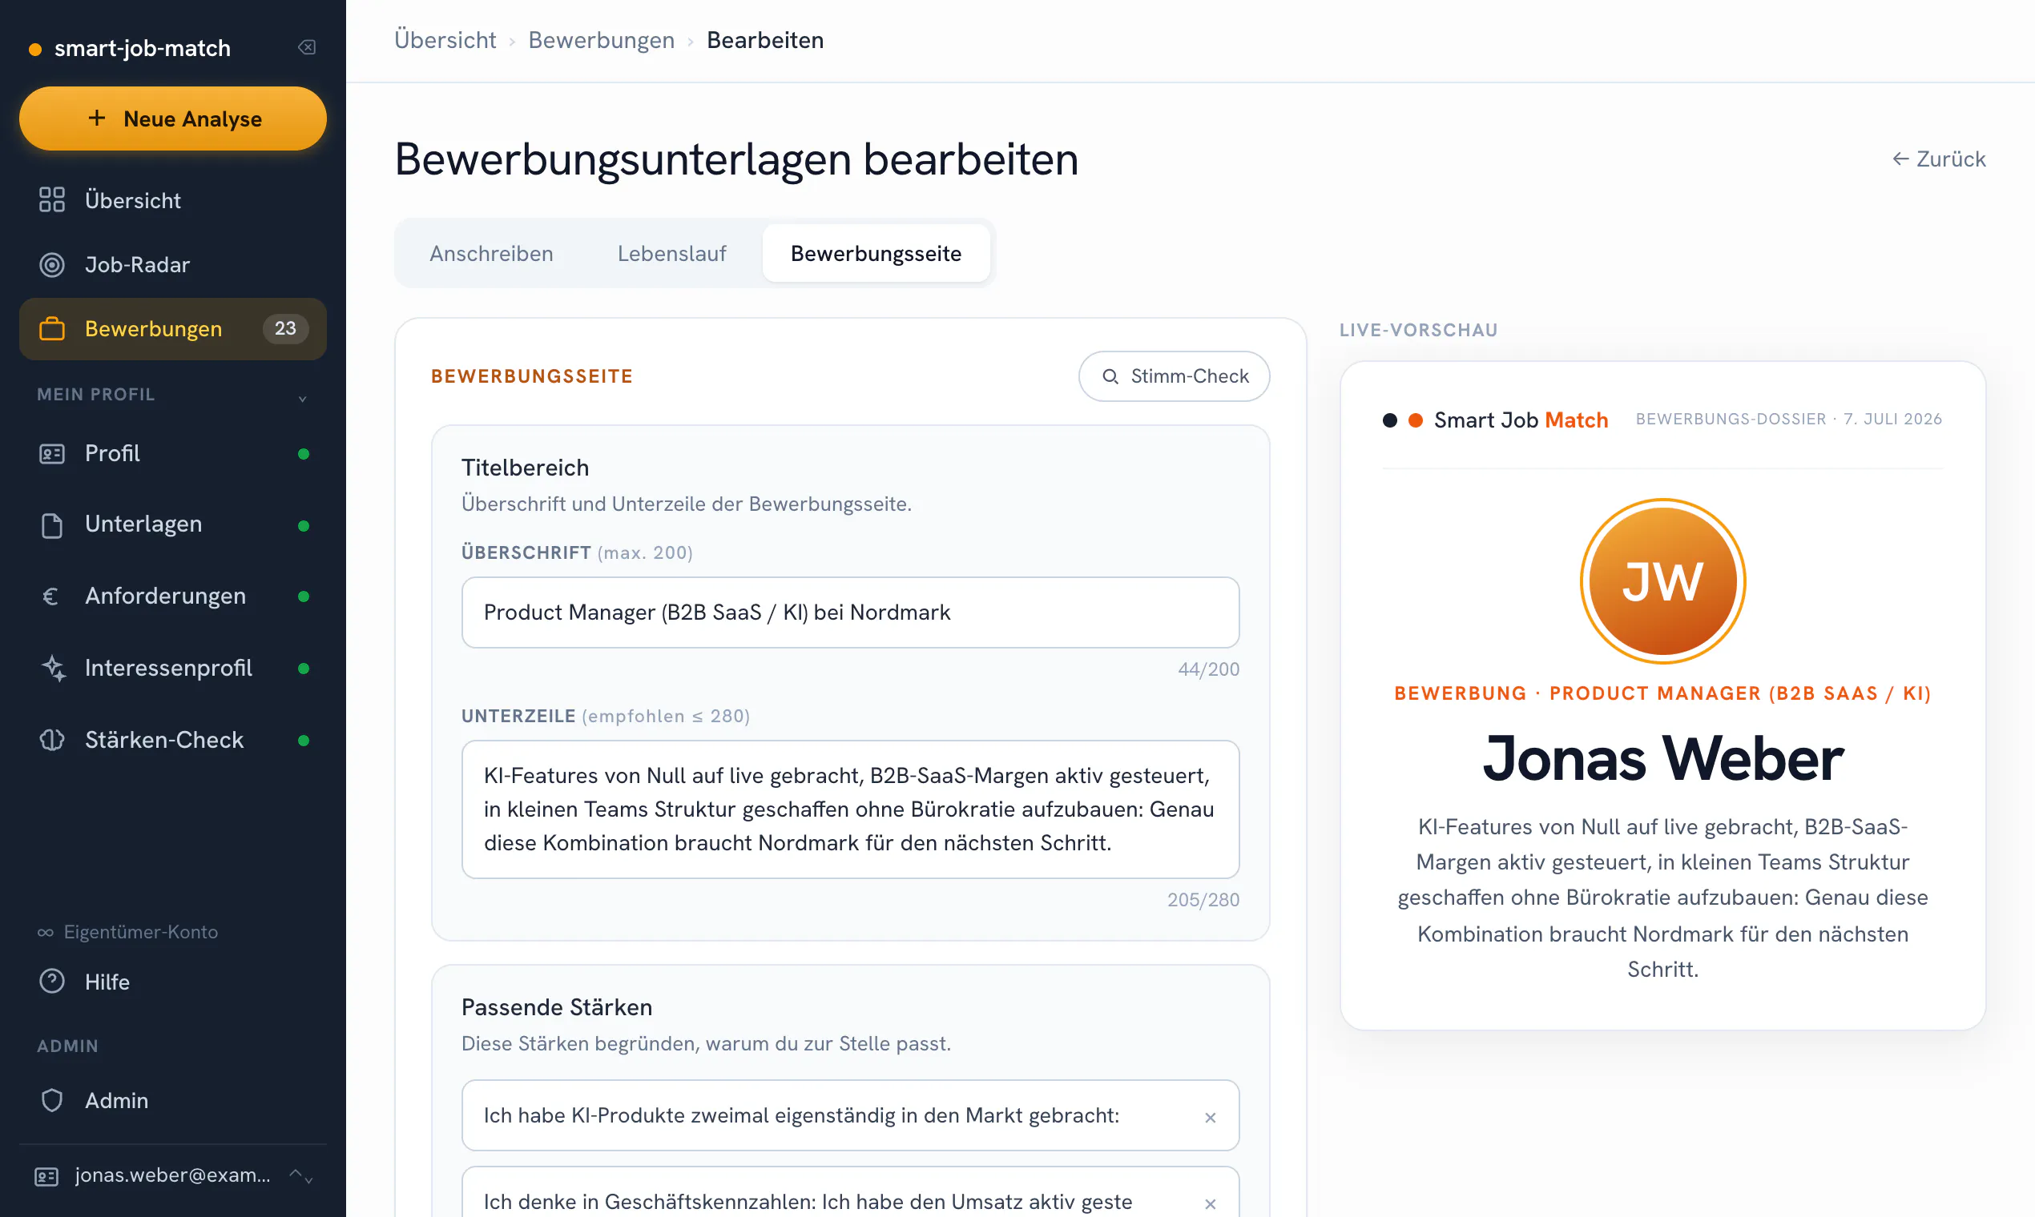Click the JW avatar in the preview
The height and width of the screenshot is (1217, 2035).
coord(1662,581)
